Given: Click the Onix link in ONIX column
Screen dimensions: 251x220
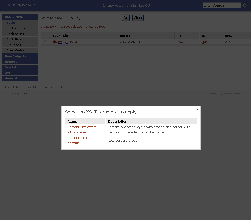Looking at the screenshot, I should (228, 42).
